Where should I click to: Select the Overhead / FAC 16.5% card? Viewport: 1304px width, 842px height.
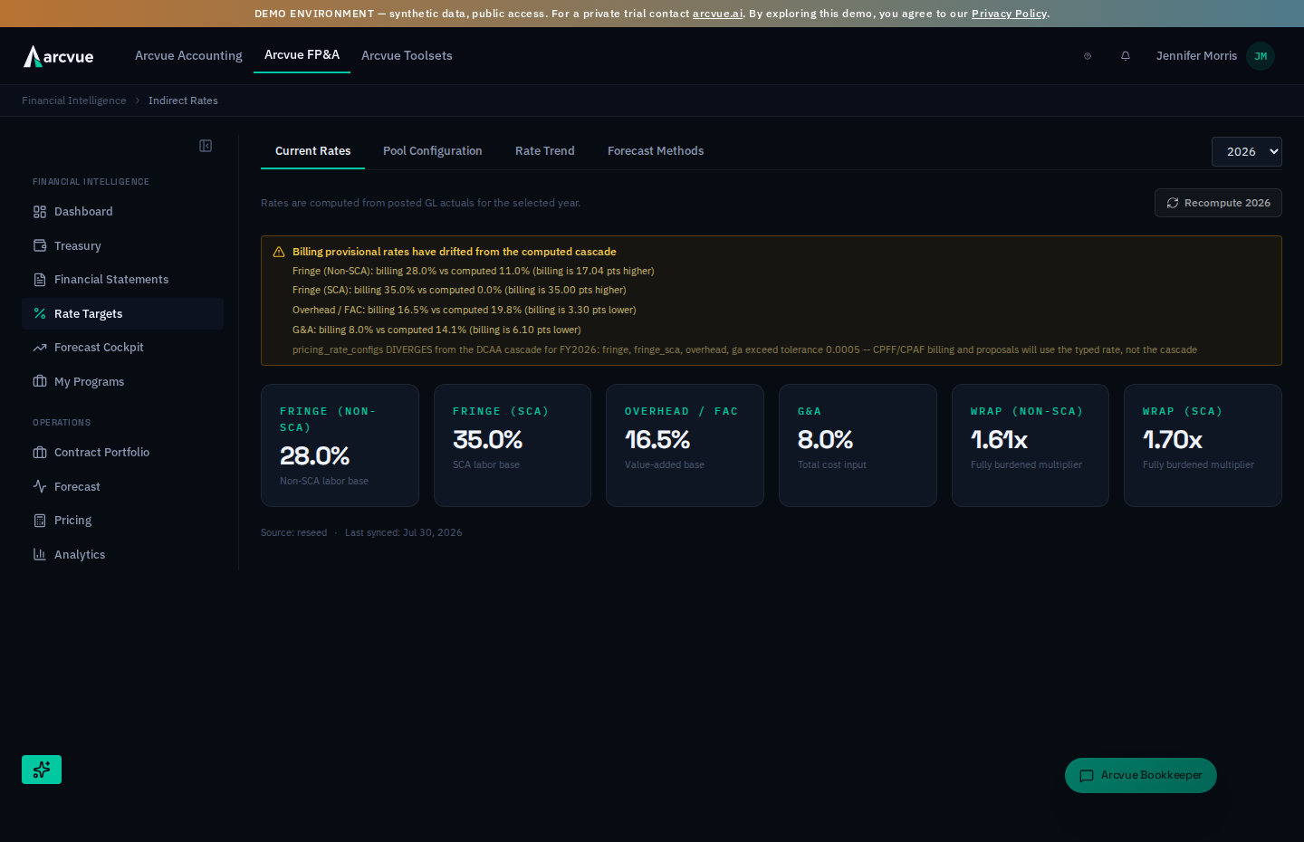(x=685, y=445)
